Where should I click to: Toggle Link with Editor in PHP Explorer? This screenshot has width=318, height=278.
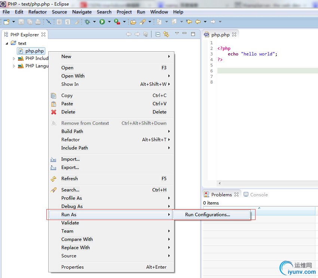point(166,34)
